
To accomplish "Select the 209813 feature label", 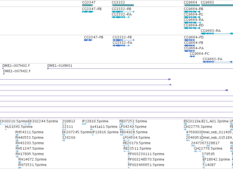I will tap(69, 121).
